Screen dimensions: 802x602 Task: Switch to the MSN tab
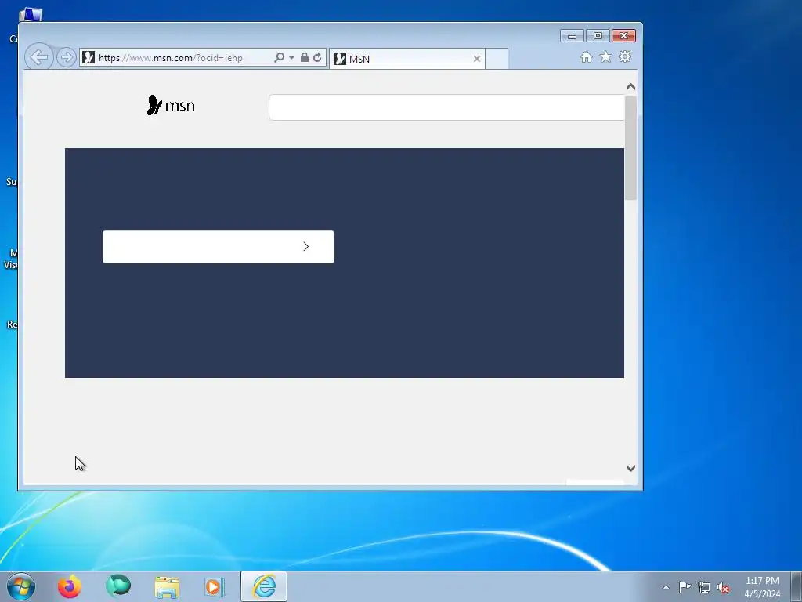point(406,59)
